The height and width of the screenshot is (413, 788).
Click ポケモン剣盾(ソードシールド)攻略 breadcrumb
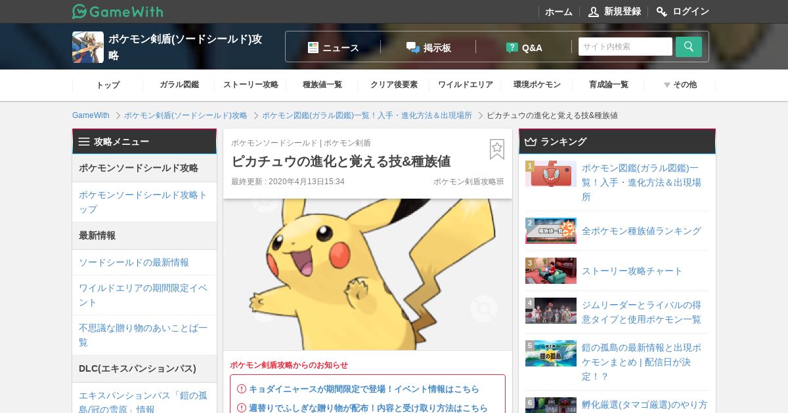point(186,115)
